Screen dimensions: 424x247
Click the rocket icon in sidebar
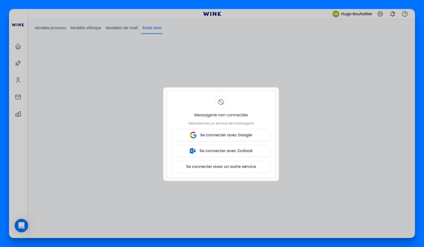[x=18, y=63]
